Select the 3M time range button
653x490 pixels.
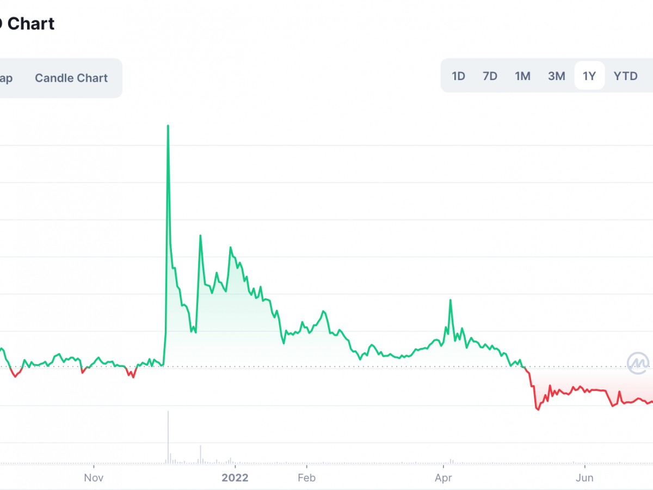(x=556, y=76)
